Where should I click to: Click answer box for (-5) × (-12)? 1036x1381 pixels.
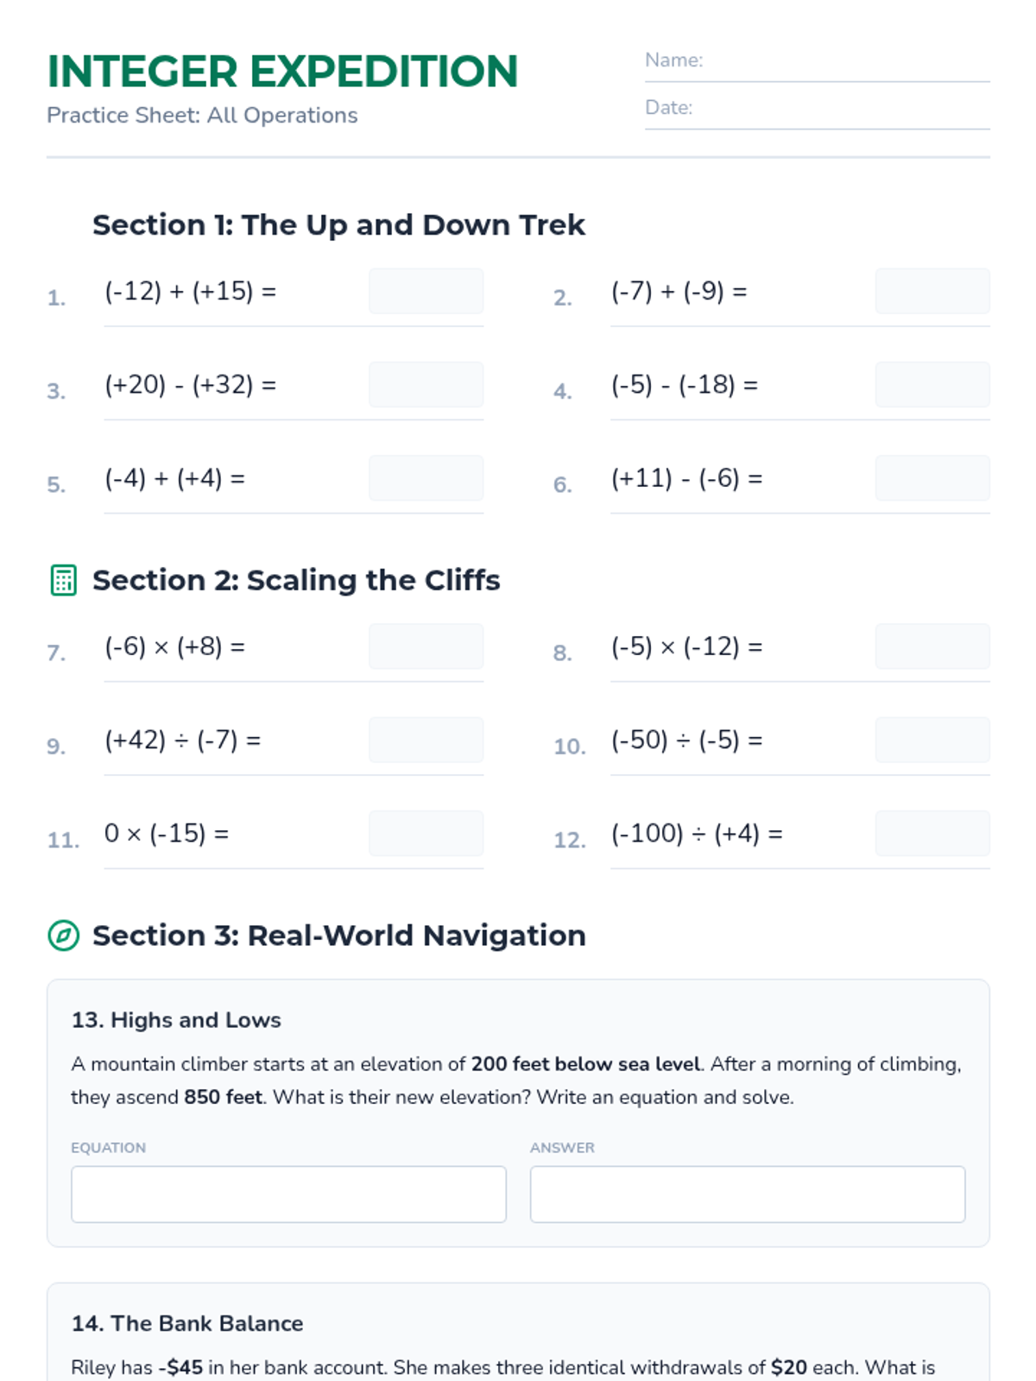932,646
